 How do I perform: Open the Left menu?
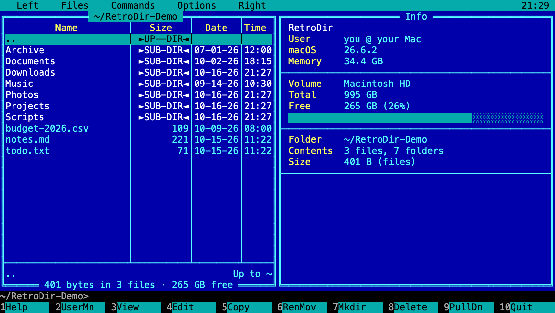coord(27,5)
